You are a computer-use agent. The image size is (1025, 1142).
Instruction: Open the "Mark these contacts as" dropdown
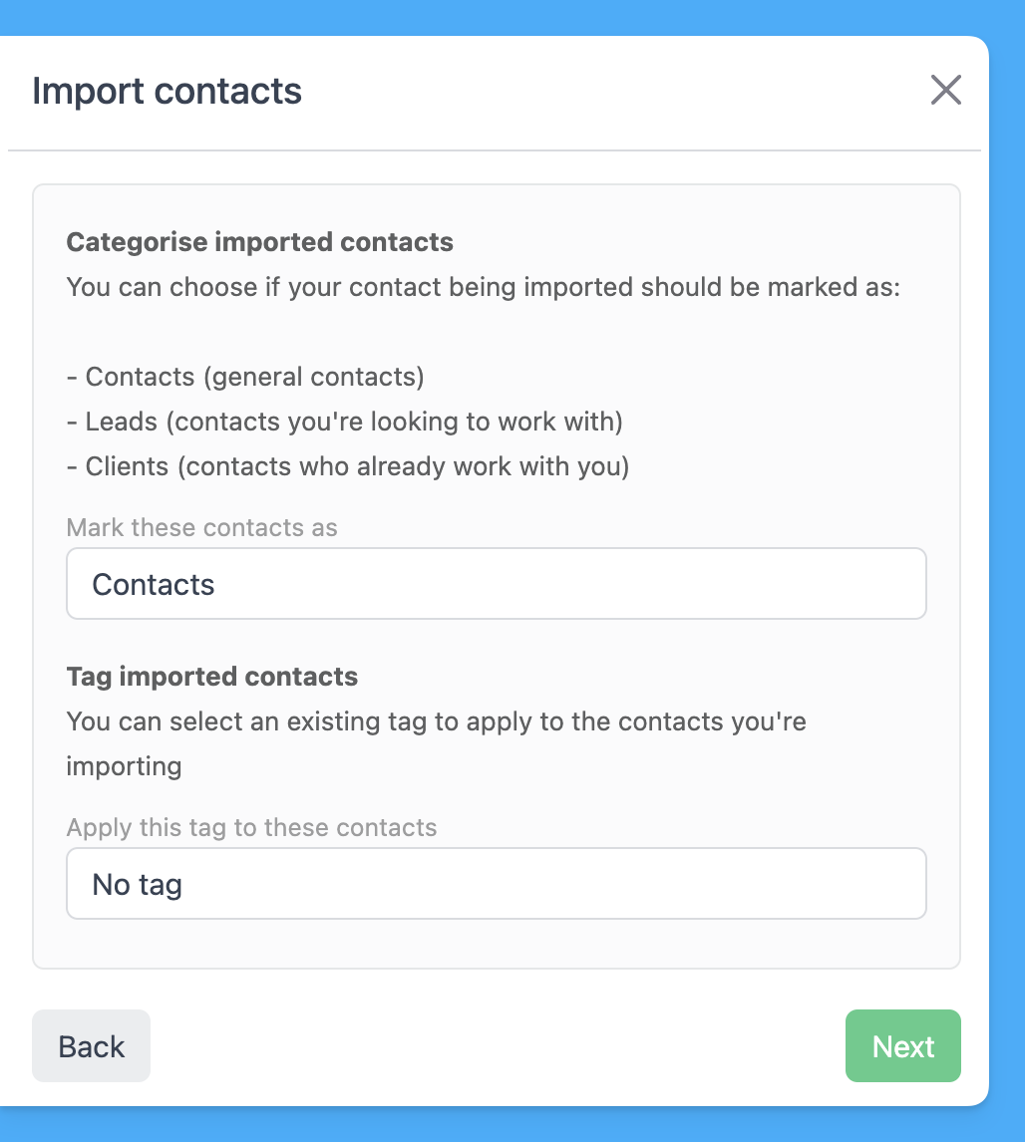coord(496,584)
